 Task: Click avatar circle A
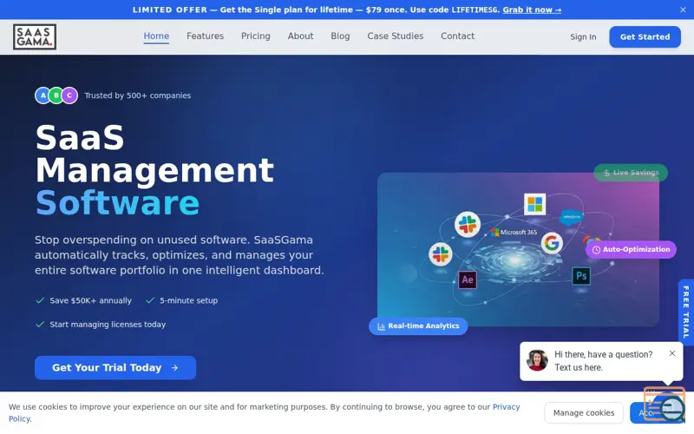(43, 95)
